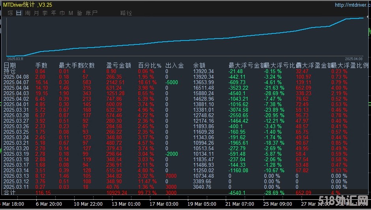Switch to the 月 monthly tab
The width and height of the screenshot is (371, 210).
coord(36,13)
